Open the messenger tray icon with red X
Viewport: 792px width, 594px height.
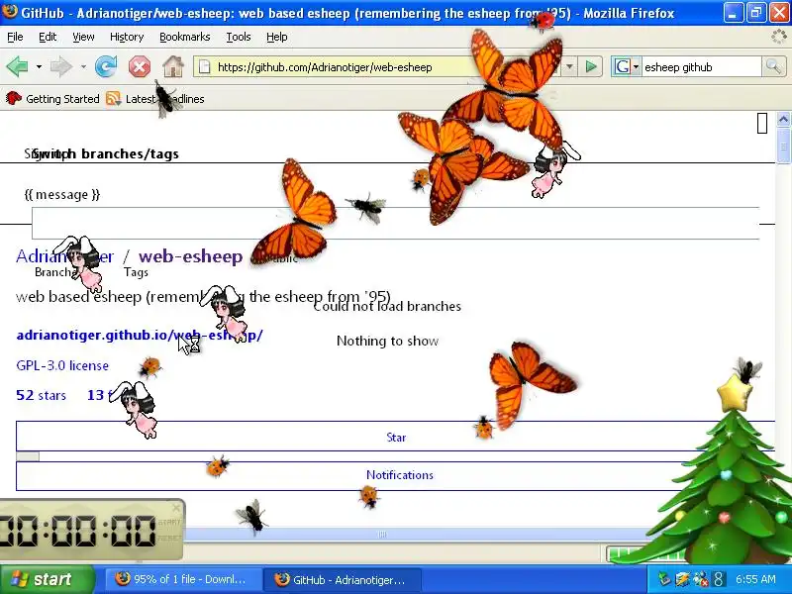point(701,579)
